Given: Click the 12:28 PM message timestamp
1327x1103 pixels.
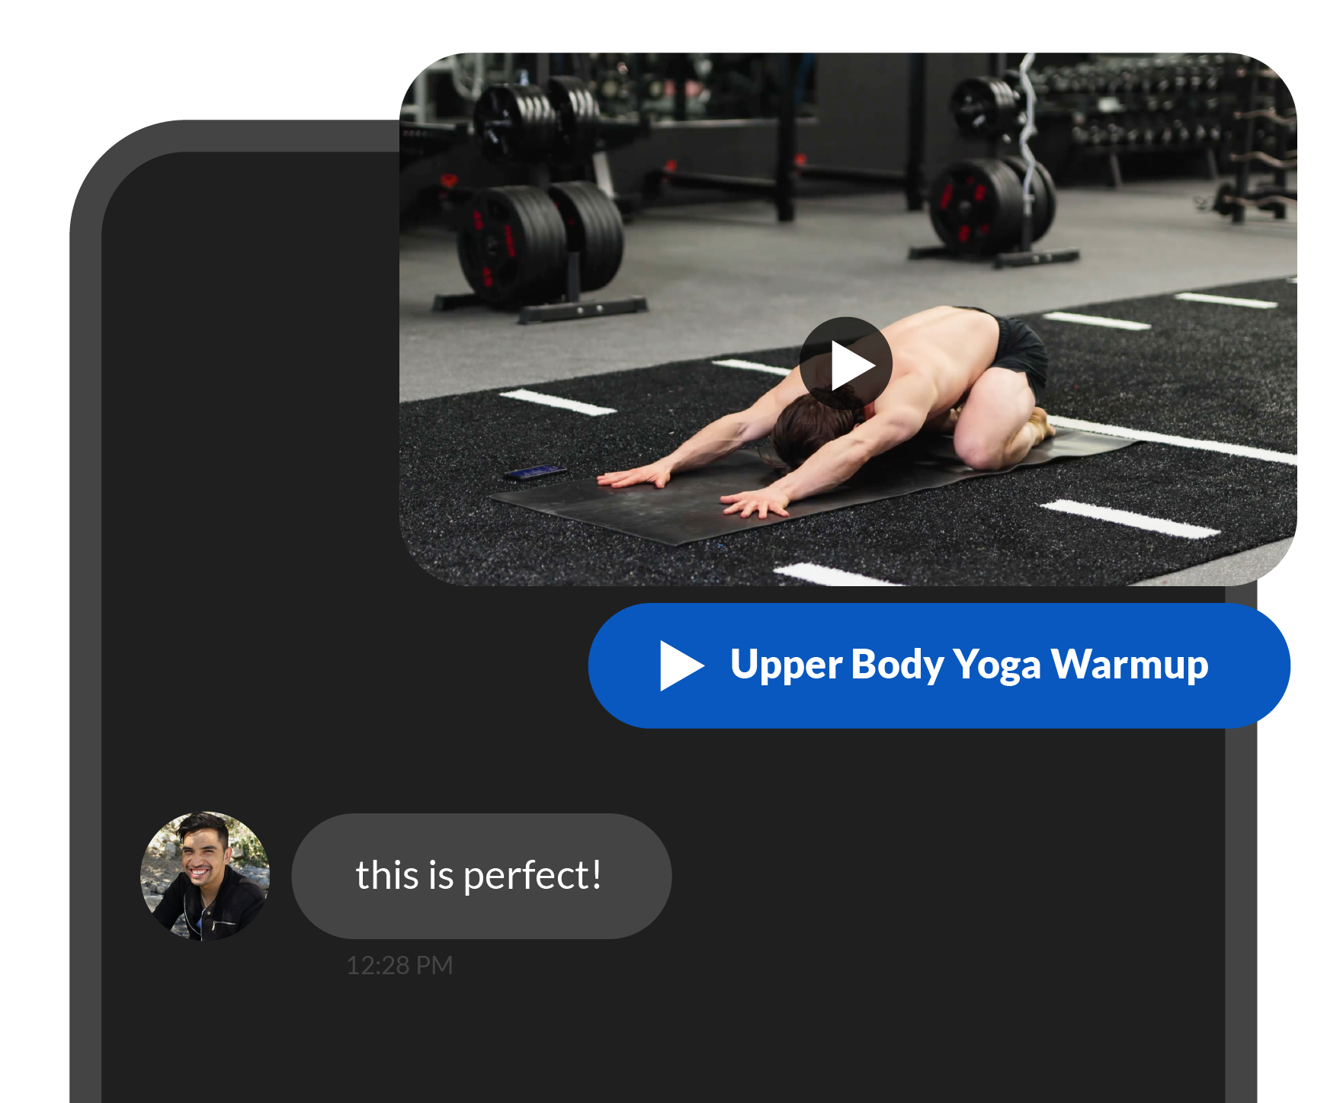Looking at the screenshot, I should [x=399, y=965].
